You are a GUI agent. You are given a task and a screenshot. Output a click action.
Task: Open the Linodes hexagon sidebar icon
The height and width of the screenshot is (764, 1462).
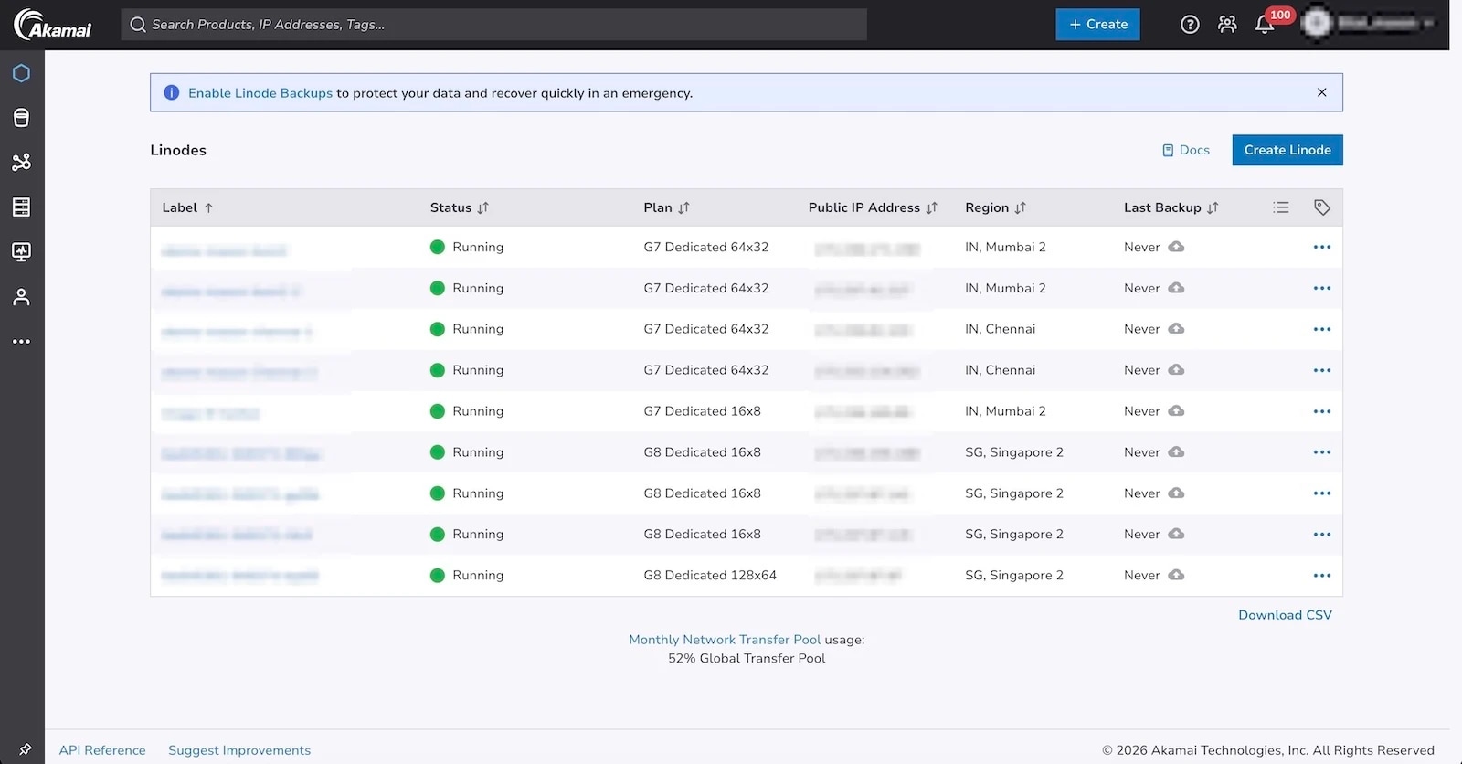pyautogui.click(x=21, y=73)
